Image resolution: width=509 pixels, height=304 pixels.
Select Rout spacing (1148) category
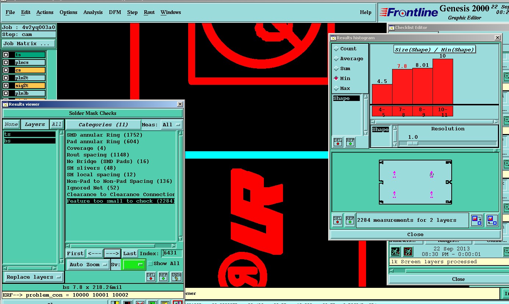pos(98,155)
